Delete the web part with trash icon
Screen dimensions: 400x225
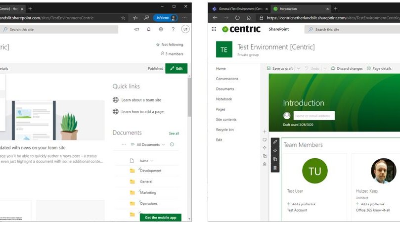tap(275, 168)
